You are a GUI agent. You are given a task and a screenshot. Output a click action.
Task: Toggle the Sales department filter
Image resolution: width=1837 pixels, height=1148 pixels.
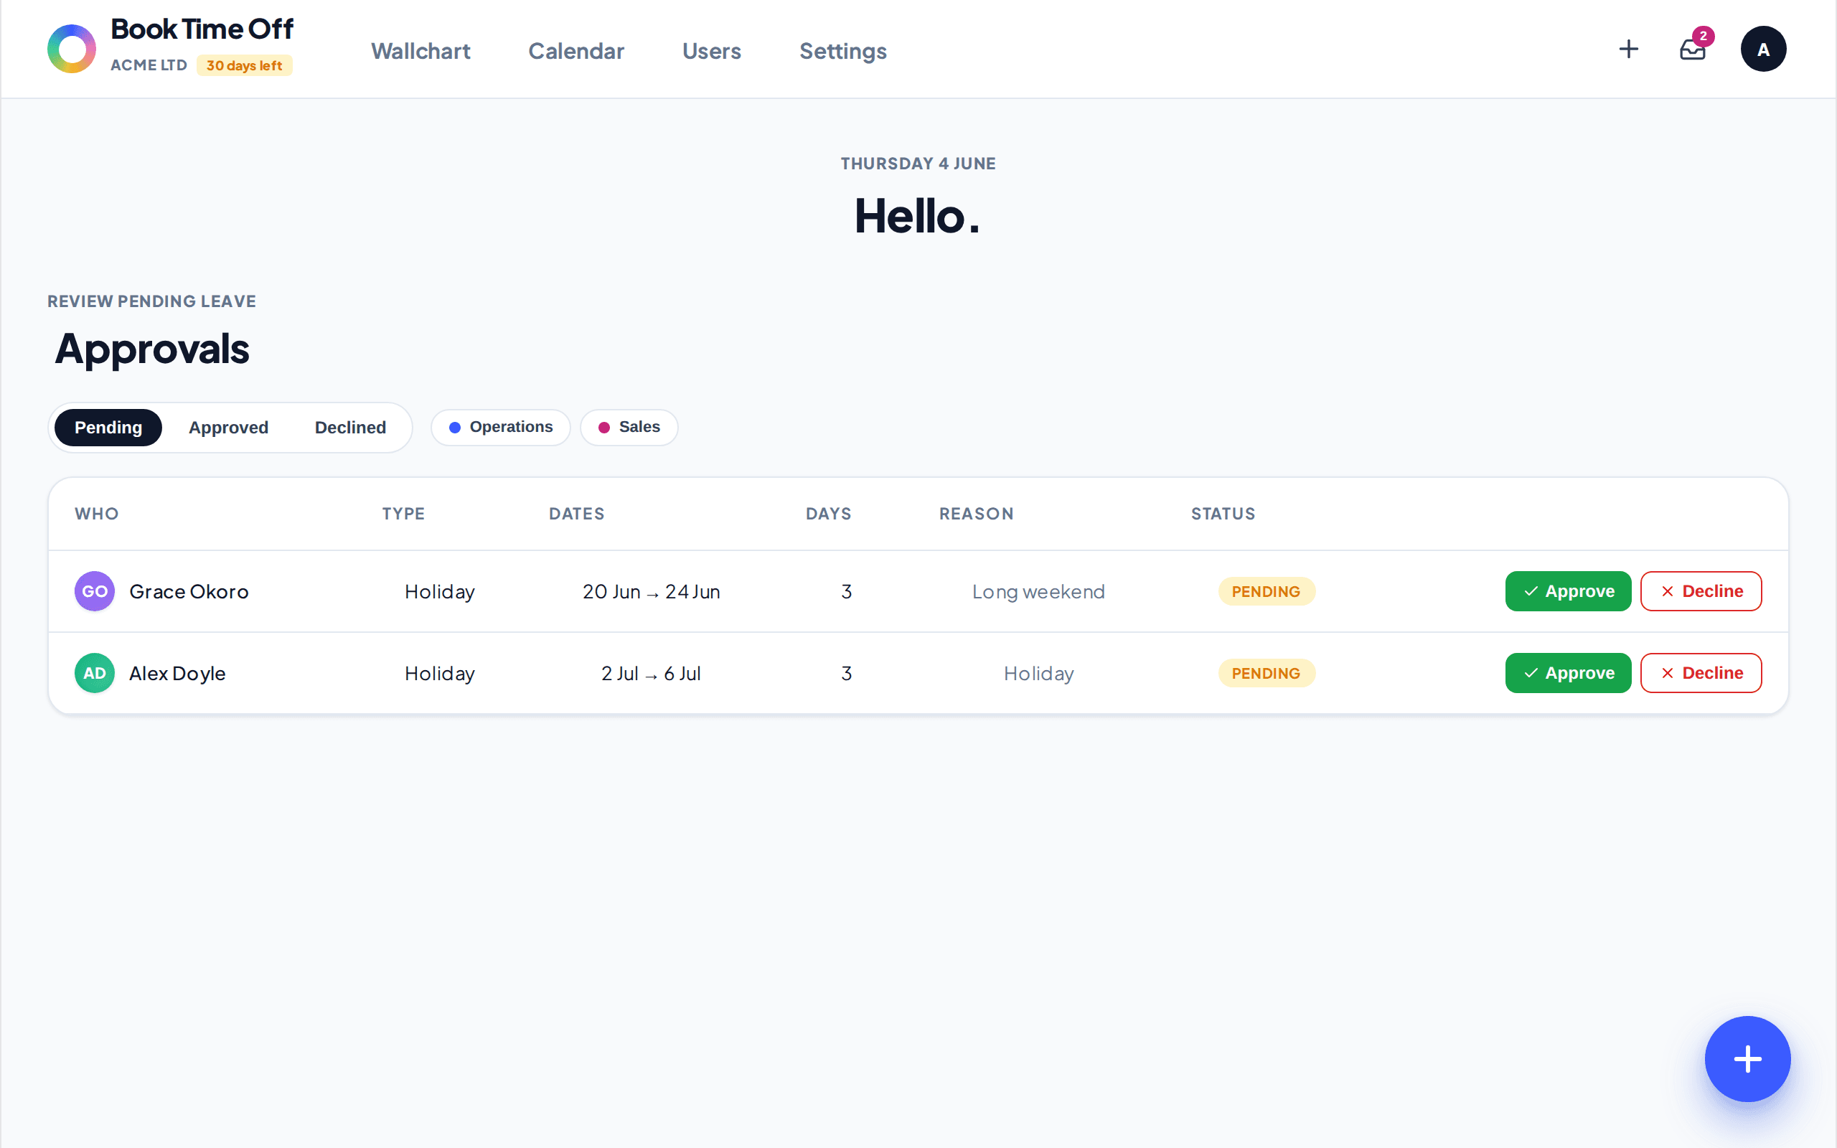pyautogui.click(x=629, y=428)
